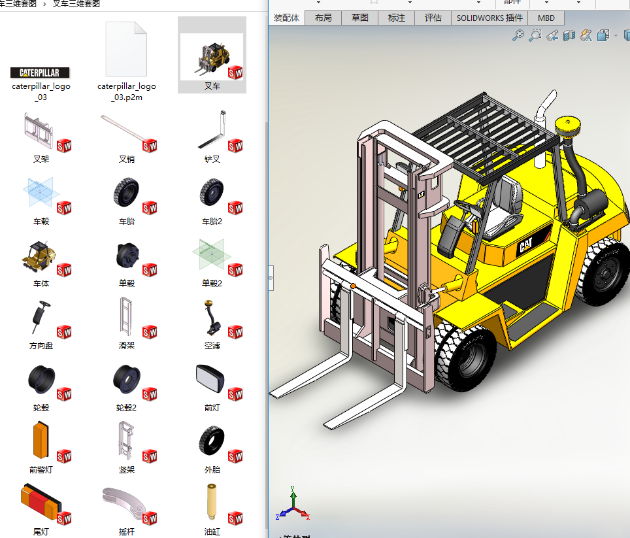
Task: Click the View Orientation cube icon
Action: pos(603,35)
